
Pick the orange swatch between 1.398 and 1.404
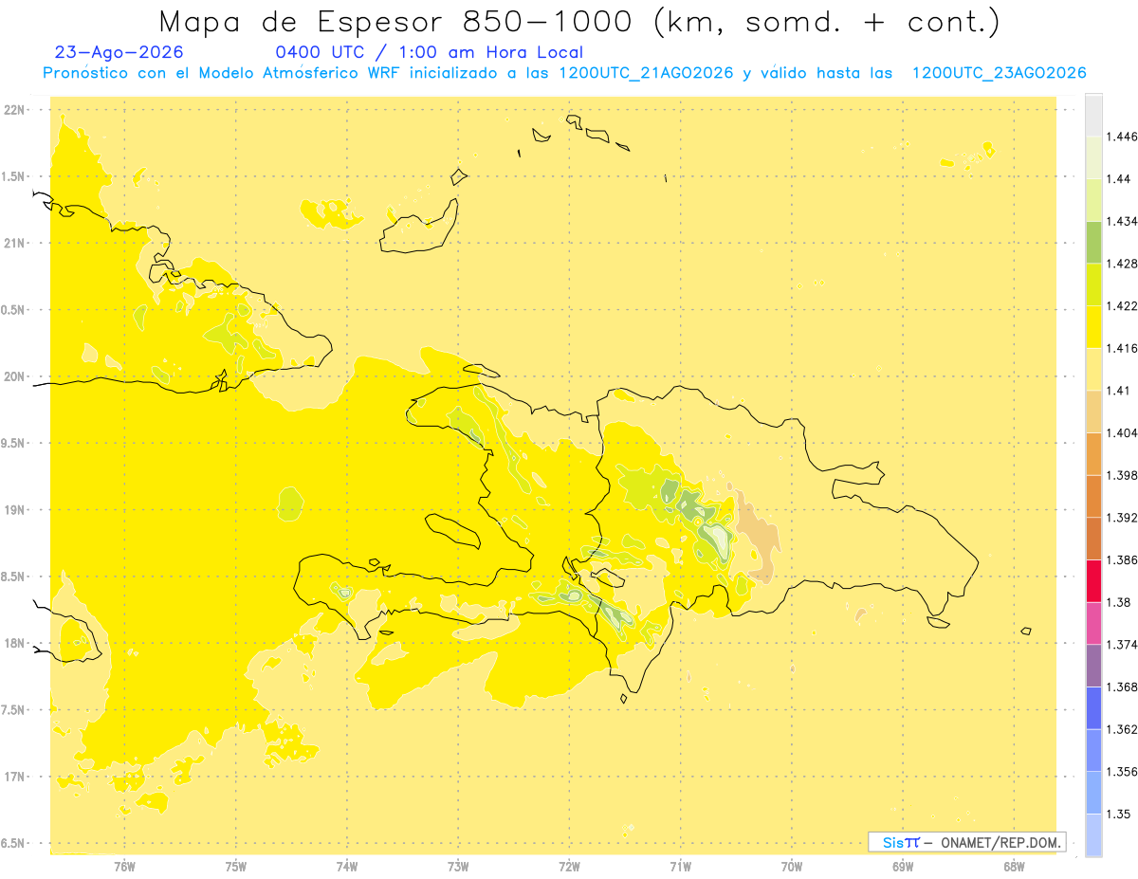[1093, 453]
